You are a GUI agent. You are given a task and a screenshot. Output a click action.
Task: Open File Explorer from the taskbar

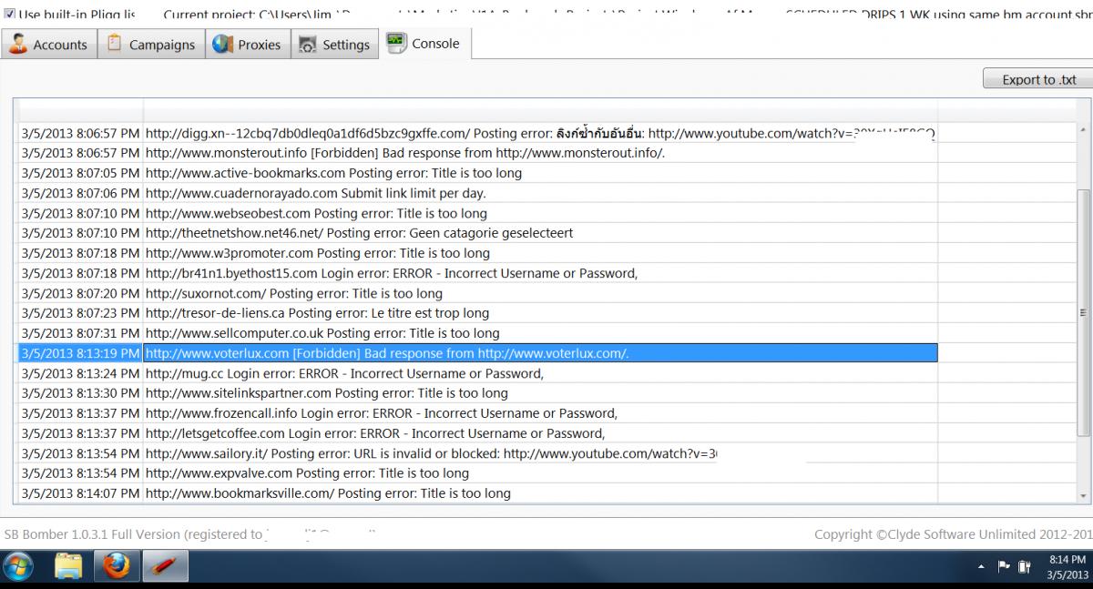pos(69,568)
